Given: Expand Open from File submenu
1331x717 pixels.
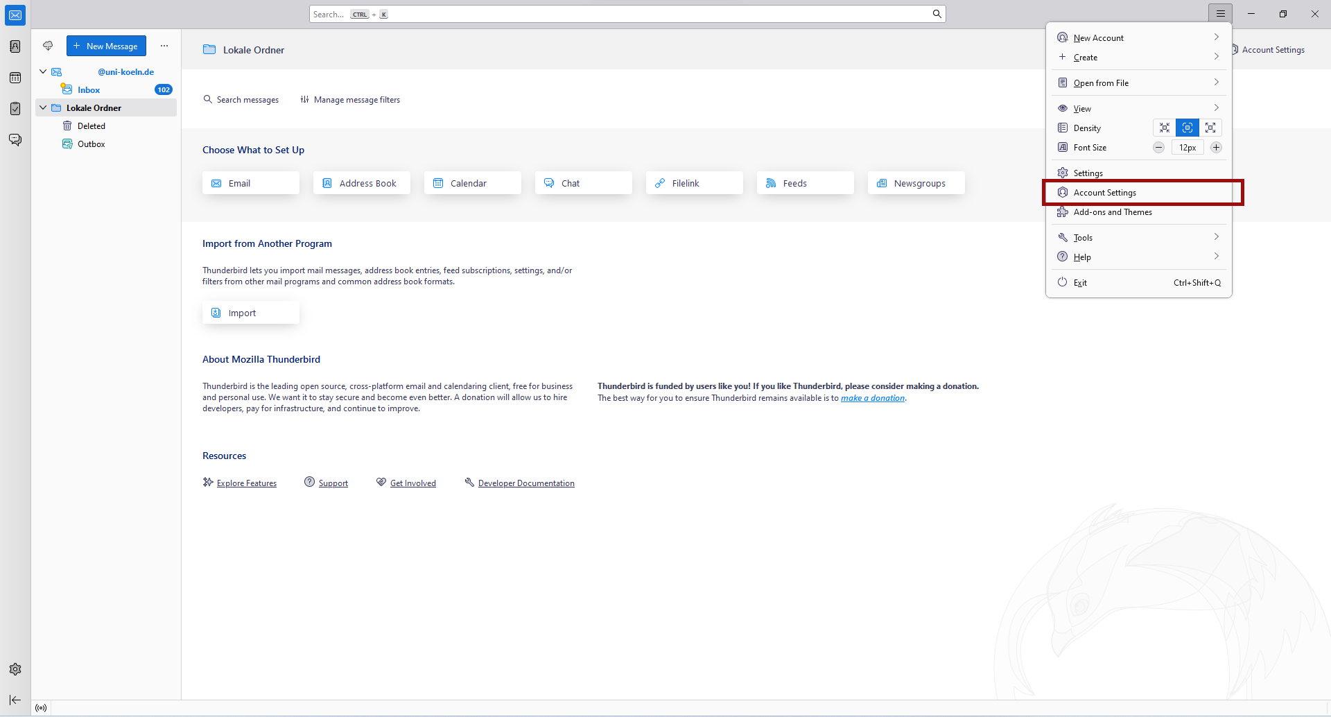Looking at the screenshot, I should pyautogui.click(x=1139, y=83).
